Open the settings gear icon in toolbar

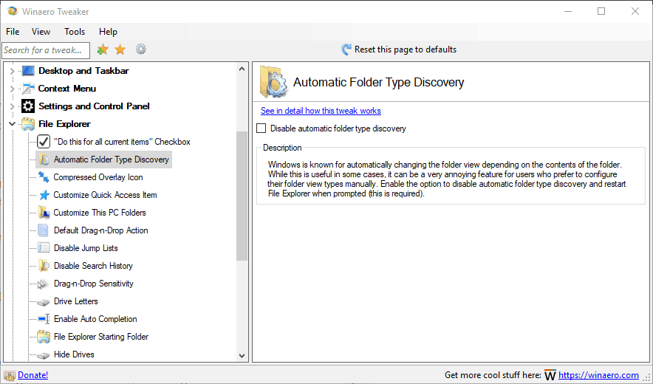click(140, 49)
